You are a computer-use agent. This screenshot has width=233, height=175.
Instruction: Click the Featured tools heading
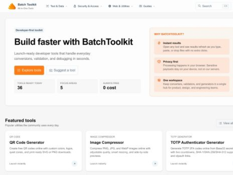21,121
